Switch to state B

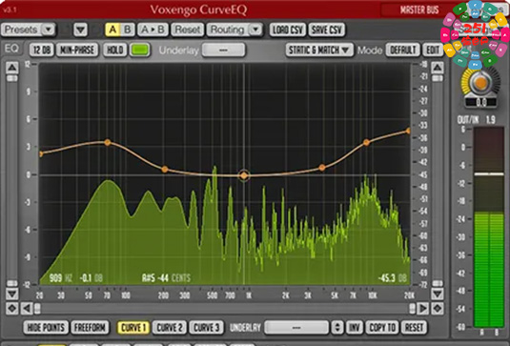(x=128, y=30)
